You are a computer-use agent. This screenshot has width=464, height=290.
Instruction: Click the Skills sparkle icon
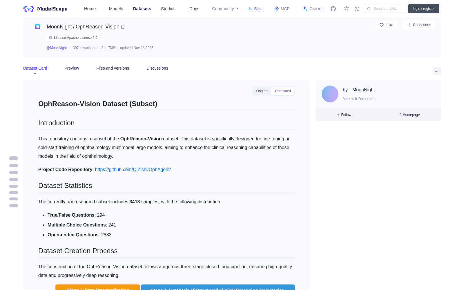click(250, 9)
